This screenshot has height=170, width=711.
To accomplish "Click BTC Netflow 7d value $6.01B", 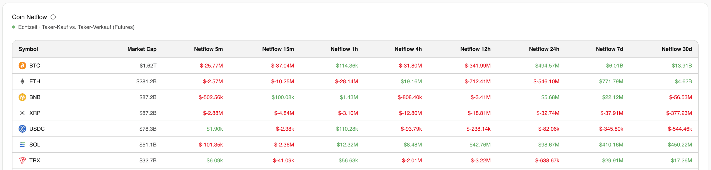I will point(614,66).
